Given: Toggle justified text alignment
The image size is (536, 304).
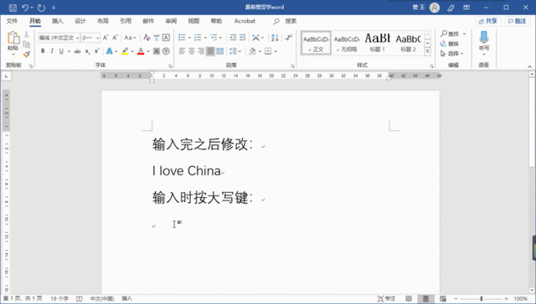Looking at the screenshot, I should click(210, 51).
